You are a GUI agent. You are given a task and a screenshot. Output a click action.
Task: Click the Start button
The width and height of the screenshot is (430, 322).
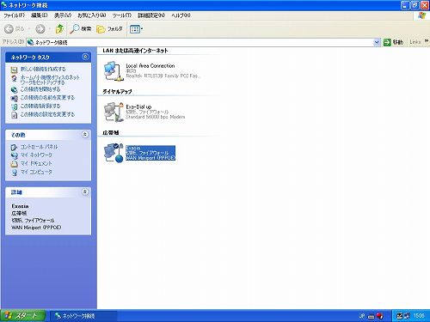[23, 316]
